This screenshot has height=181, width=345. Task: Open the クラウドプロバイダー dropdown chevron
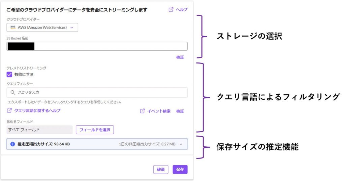(72, 28)
